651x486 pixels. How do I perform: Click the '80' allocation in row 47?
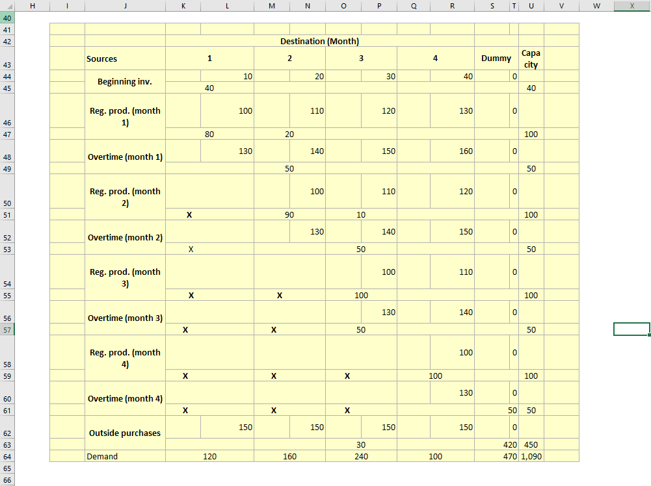pos(209,134)
